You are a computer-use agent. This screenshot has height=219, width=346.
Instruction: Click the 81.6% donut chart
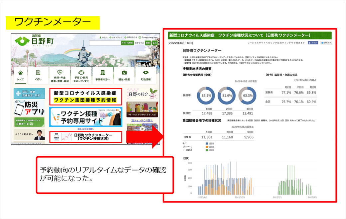[x=227, y=96]
